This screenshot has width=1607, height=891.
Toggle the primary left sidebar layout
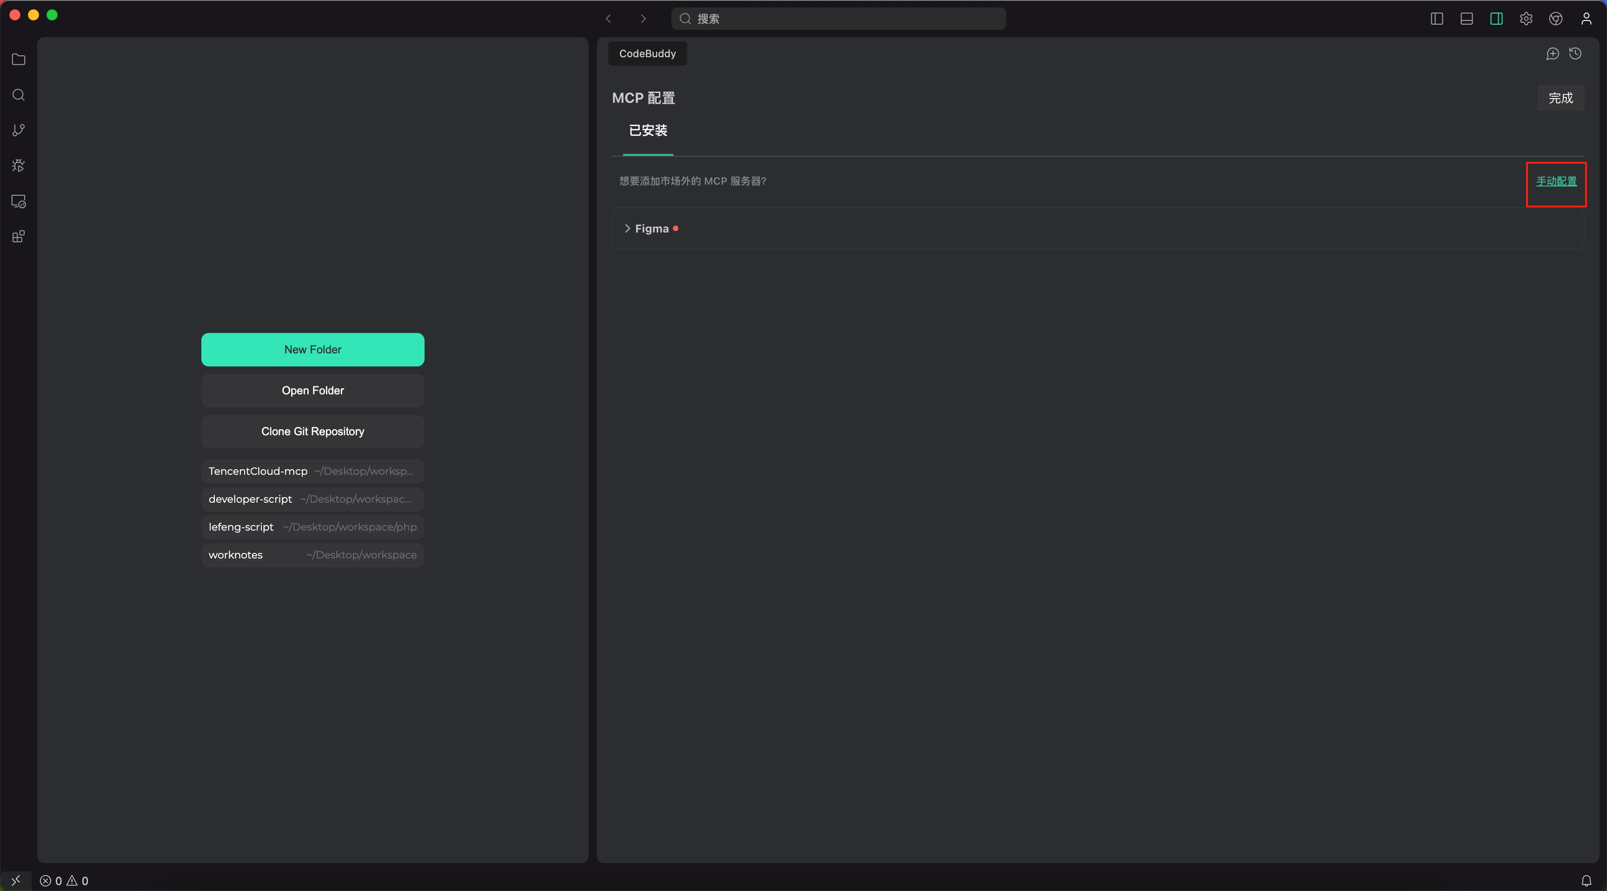tap(1437, 19)
